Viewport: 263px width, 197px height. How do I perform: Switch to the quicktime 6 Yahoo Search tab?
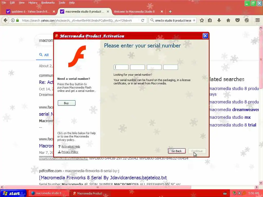click(30, 12)
